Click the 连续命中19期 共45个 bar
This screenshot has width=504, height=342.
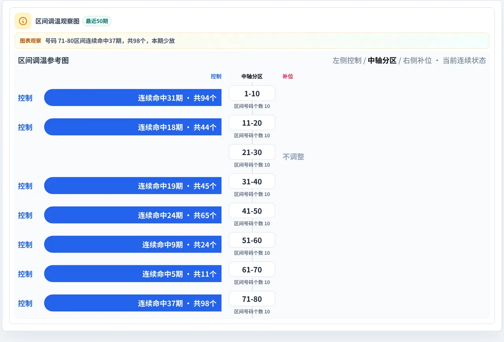(133, 186)
